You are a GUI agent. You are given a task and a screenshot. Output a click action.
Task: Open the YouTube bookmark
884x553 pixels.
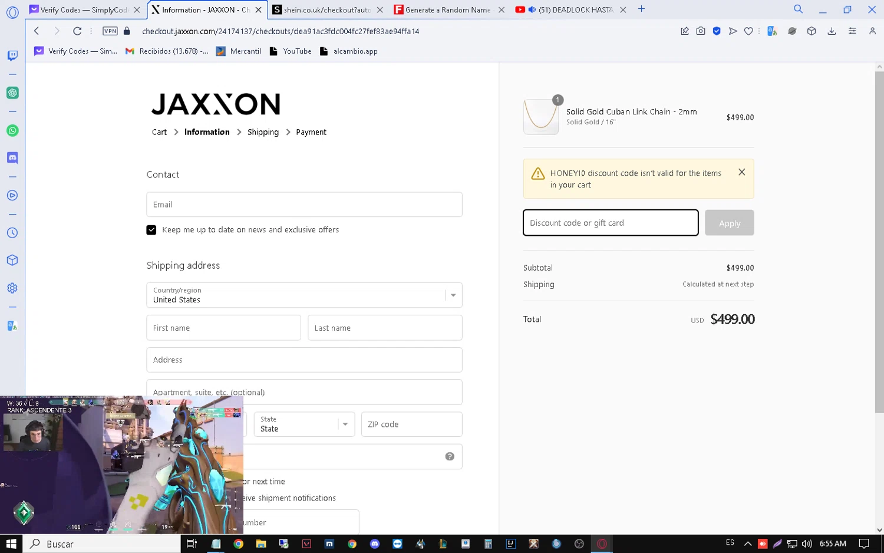coord(291,51)
